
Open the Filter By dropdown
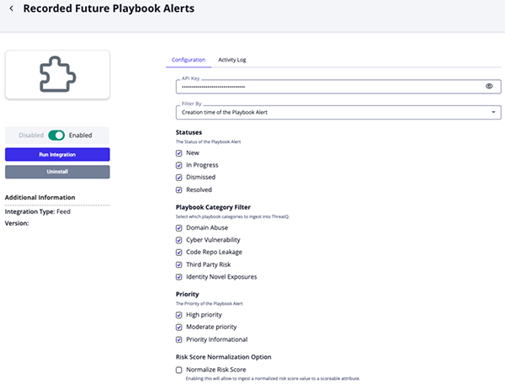[x=338, y=113]
